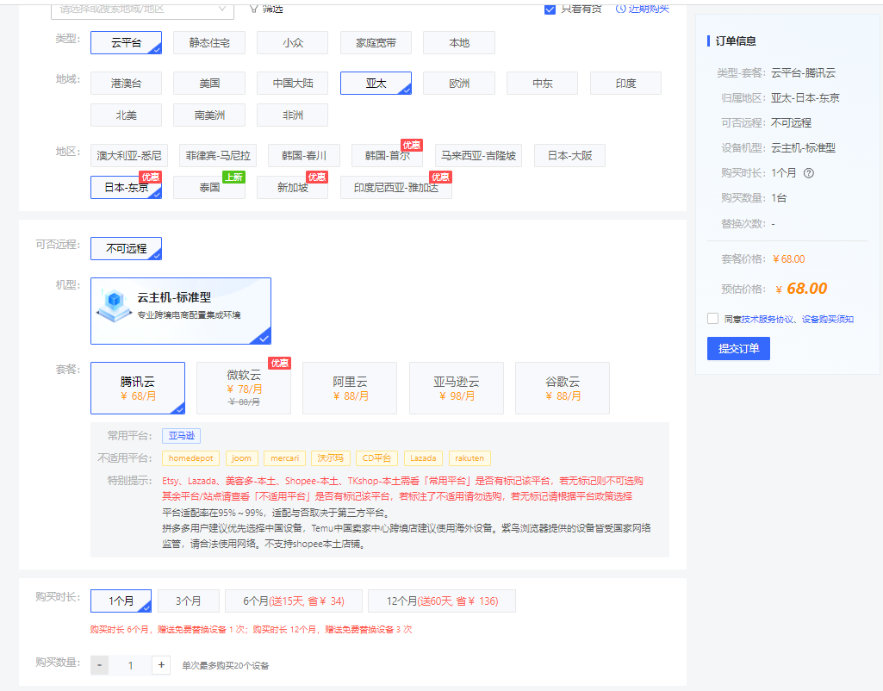Select 美国 region
Screen dimensions: 883x691
click(x=209, y=84)
